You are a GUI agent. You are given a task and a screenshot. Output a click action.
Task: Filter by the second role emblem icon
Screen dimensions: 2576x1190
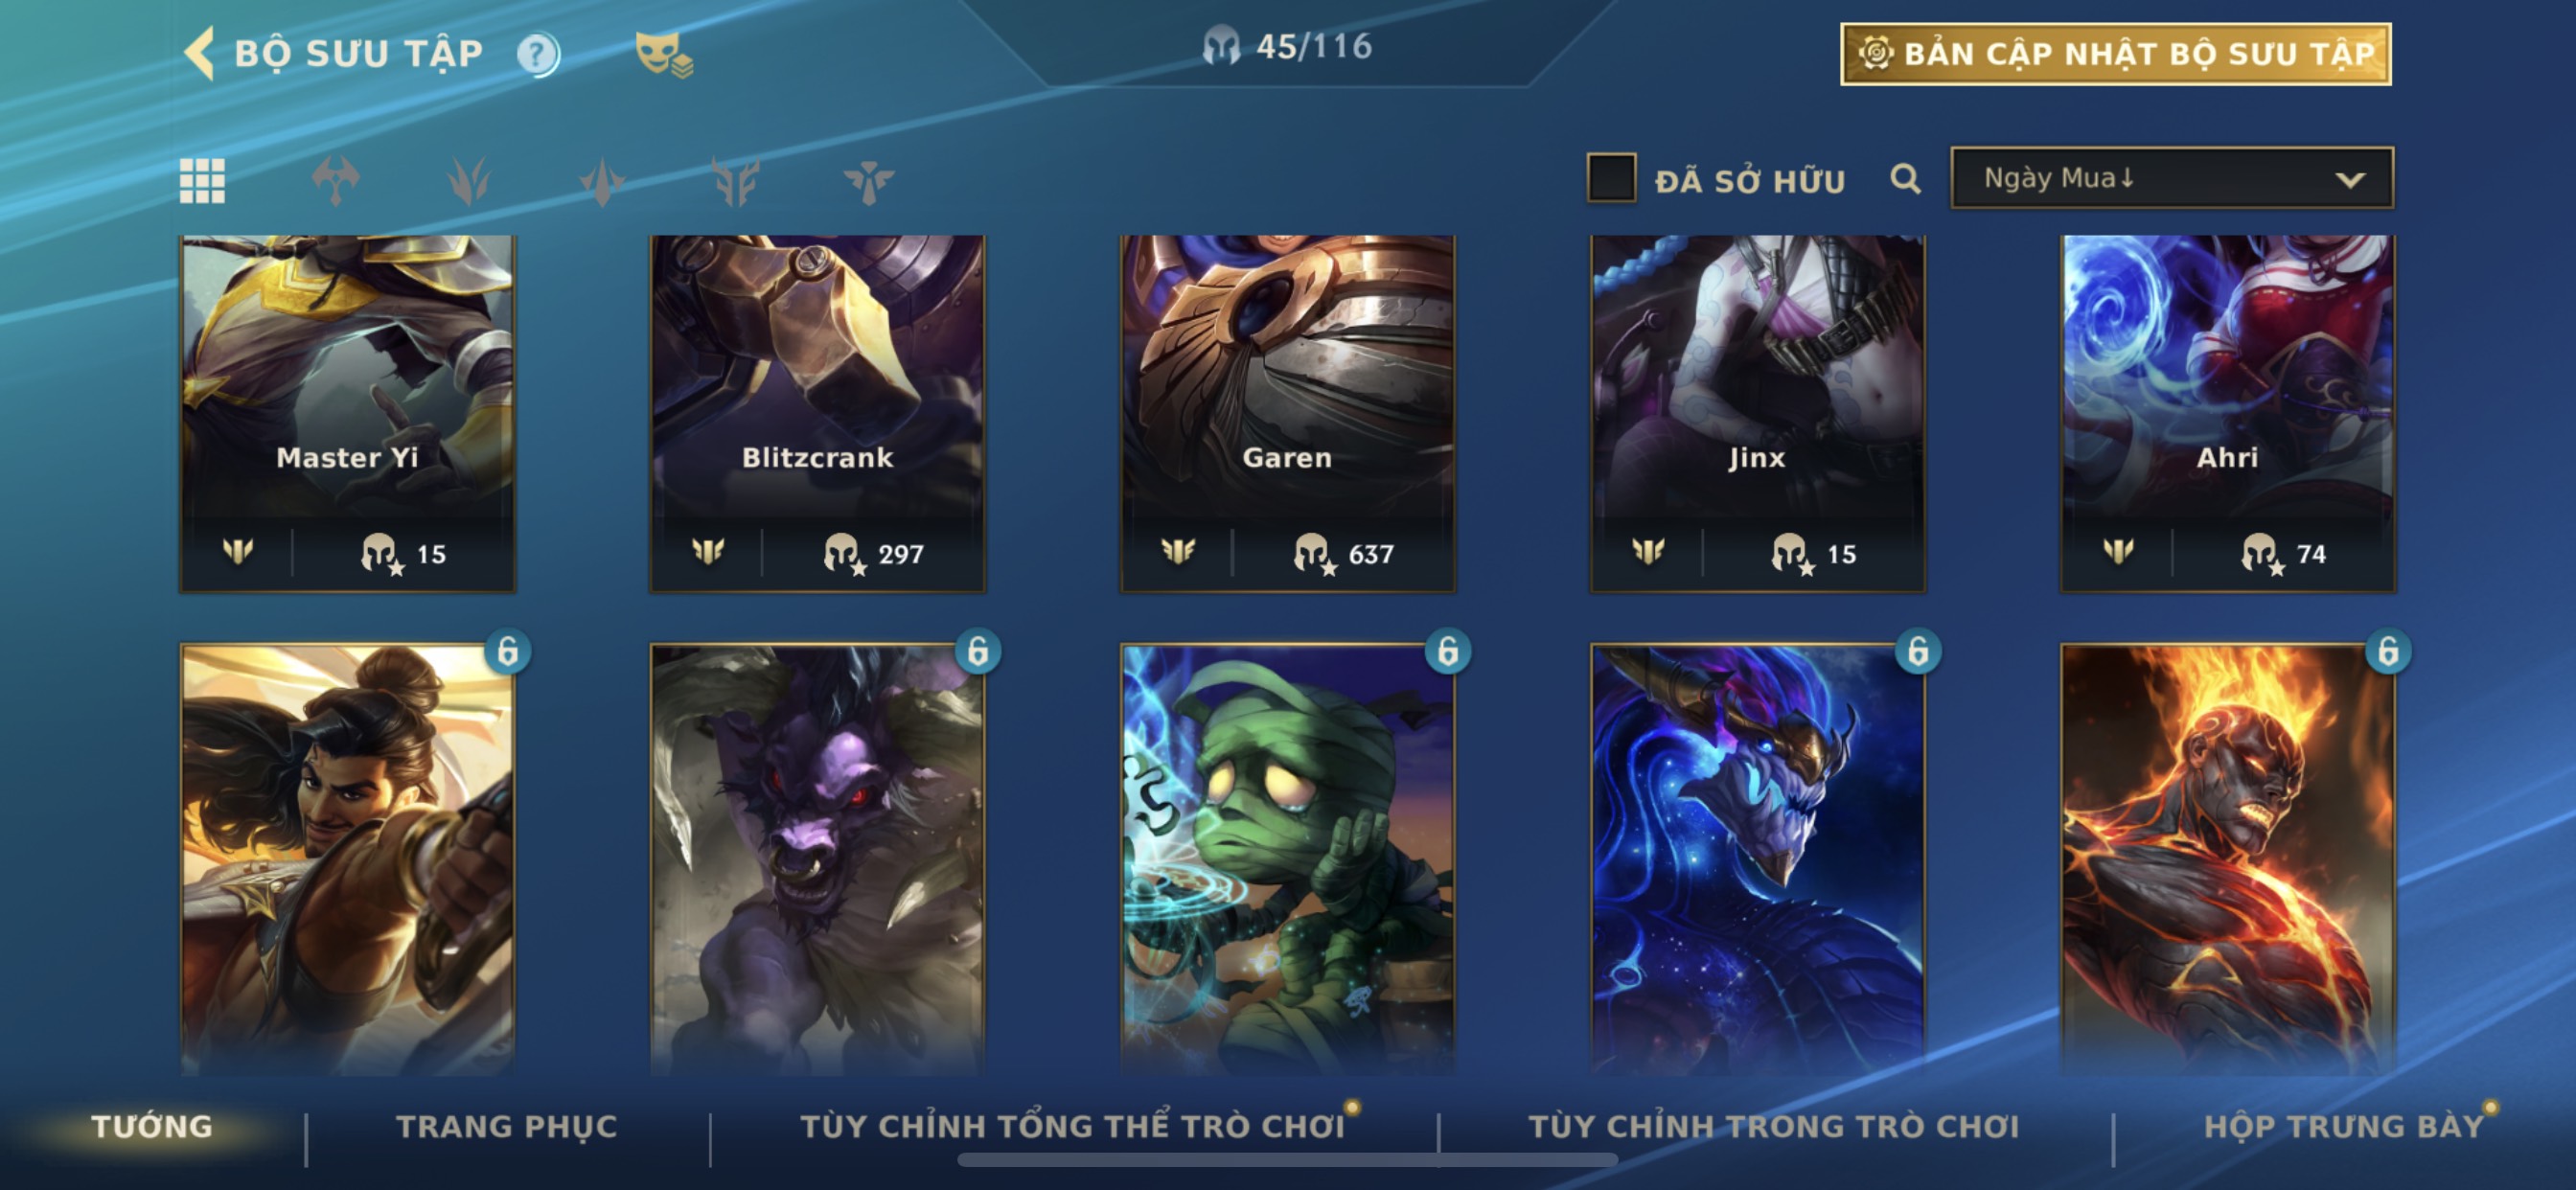pyautogui.click(x=468, y=181)
